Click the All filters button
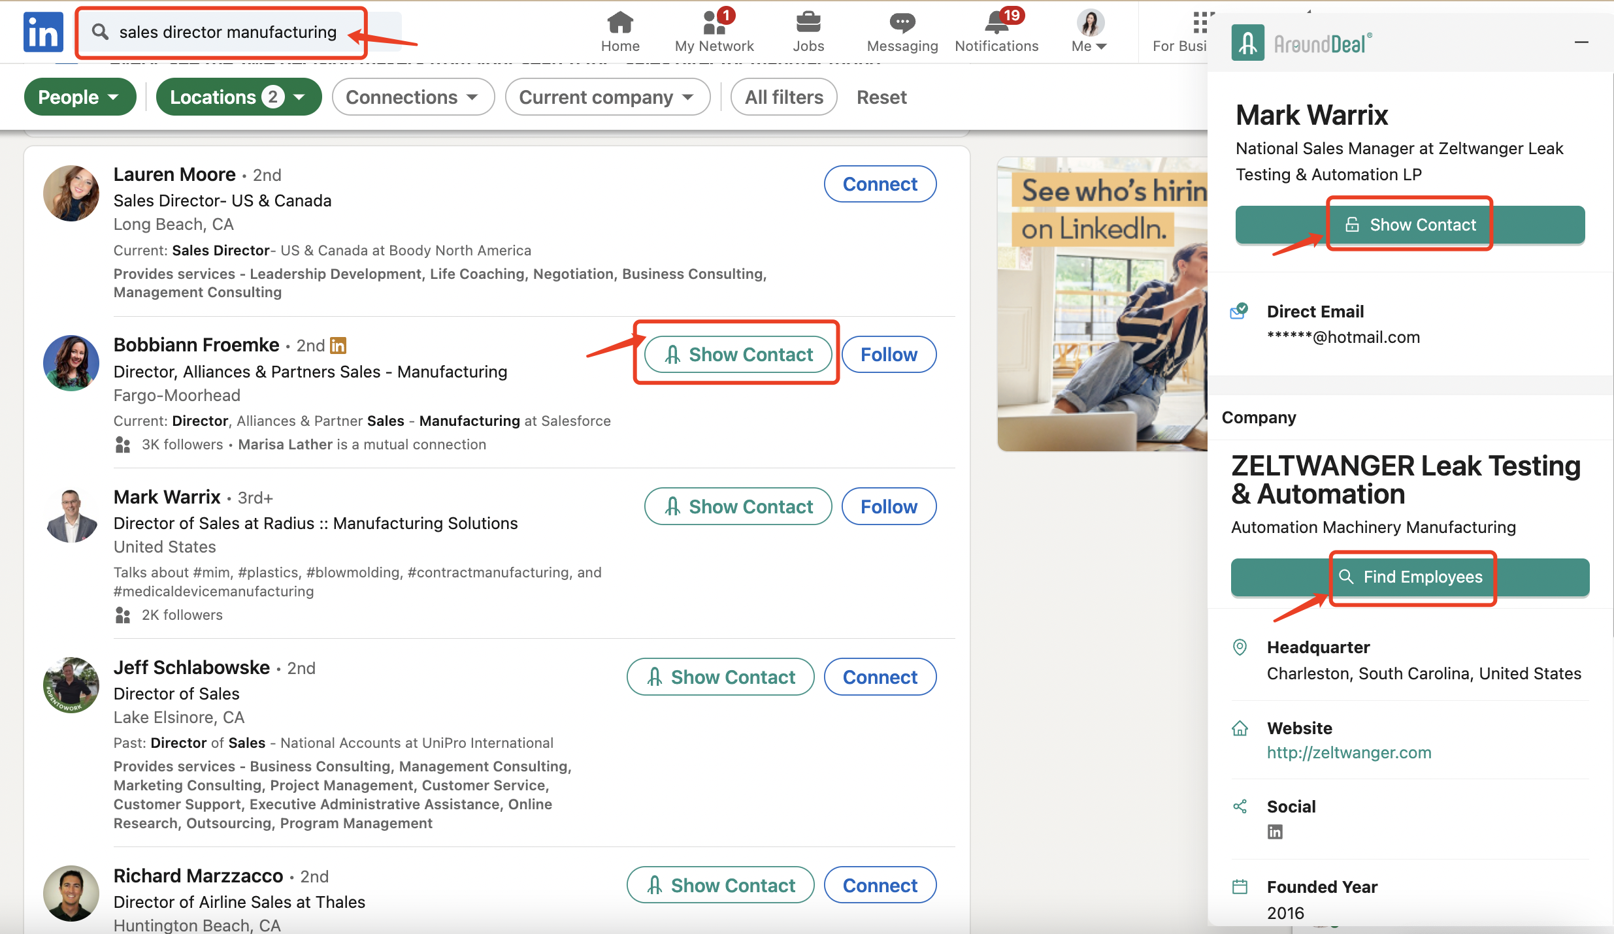Screen dimensions: 1614x934 coord(783,97)
